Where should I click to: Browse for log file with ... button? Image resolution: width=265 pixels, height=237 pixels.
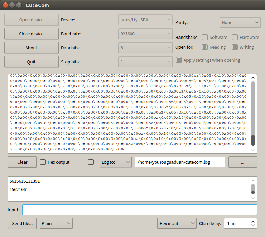tap(243, 162)
